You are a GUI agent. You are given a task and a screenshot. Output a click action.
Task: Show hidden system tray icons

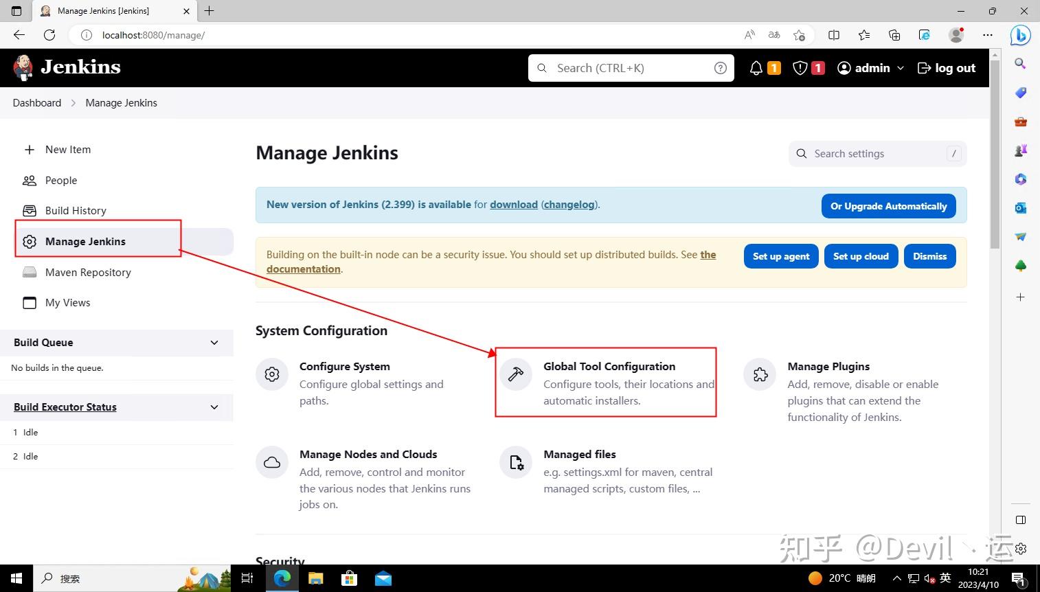(x=896, y=578)
